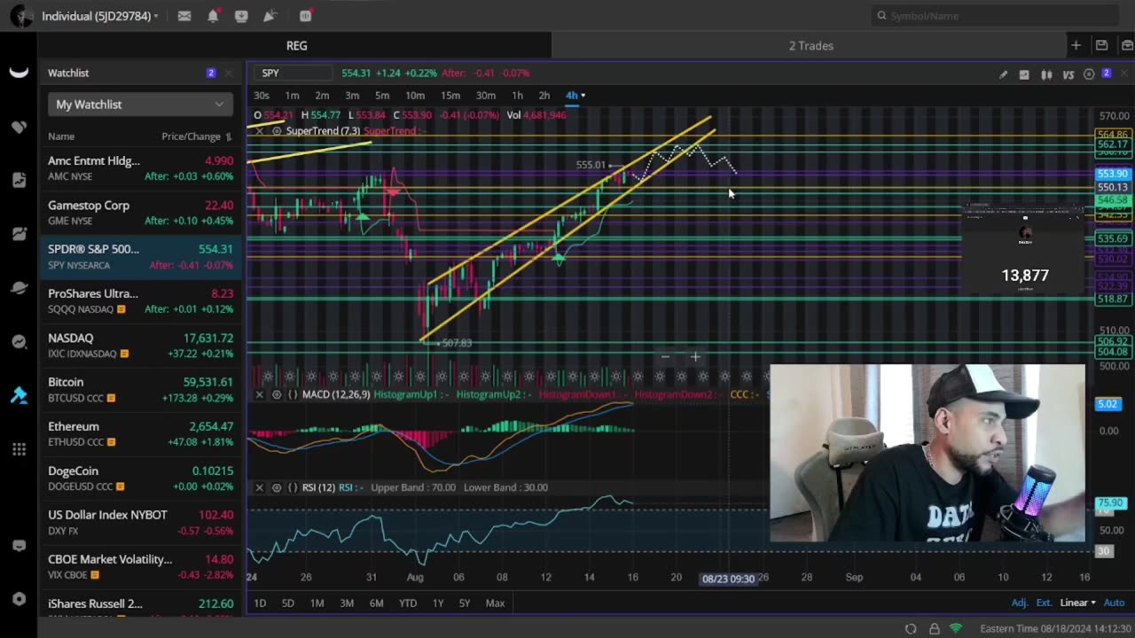
Task: Select Gamestop Corp in the watchlist
Action: 140,213
